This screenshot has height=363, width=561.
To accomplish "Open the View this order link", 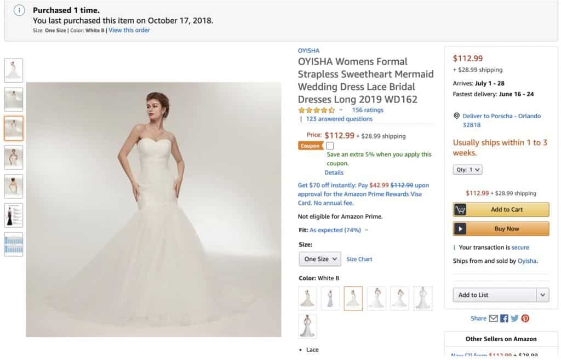I will click(x=129, y=30).
